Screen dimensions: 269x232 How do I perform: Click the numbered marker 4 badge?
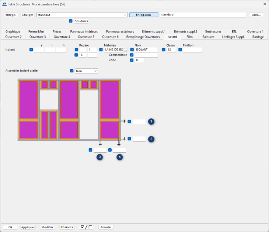pyautogui.click(x=119, y=157)
